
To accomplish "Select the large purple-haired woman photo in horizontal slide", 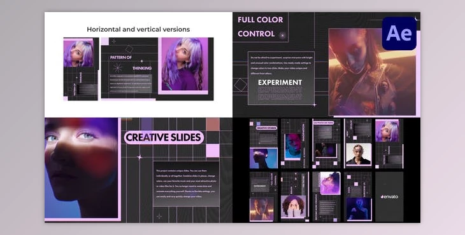I will click(x=185, y=64).
